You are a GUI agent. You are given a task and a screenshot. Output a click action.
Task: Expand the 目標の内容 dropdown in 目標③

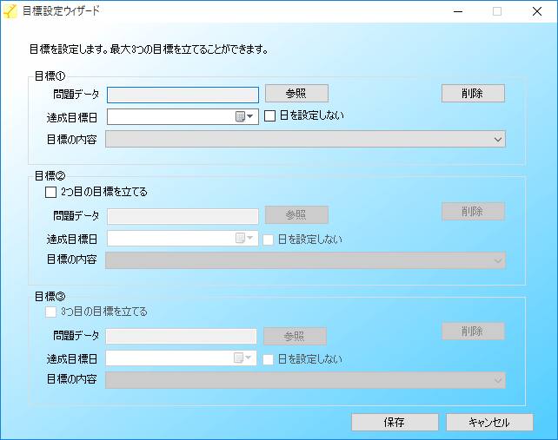coord(498,379)
